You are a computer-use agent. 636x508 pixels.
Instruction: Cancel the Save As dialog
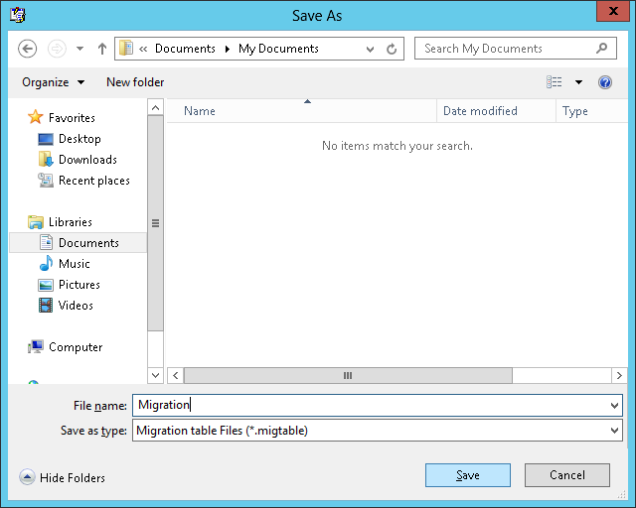point(566,475)
